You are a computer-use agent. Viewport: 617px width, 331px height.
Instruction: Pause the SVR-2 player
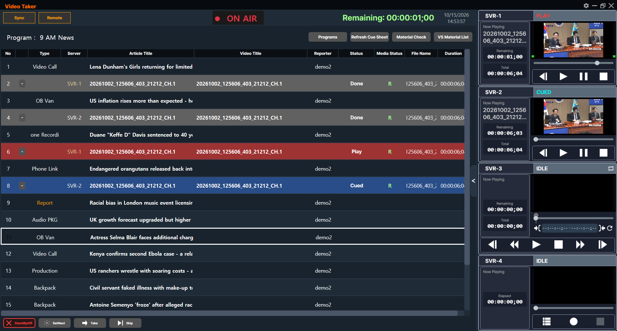[584, 153]
